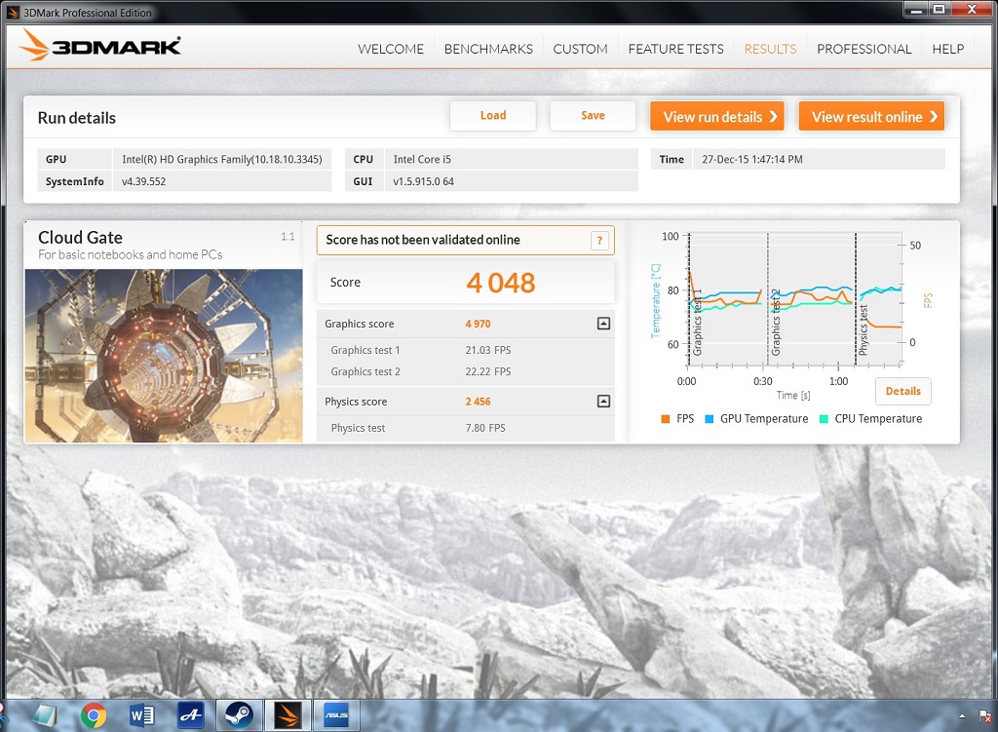Click the Details button under the chart
The height and width of the screenshot is (732, 998).
[x=902, y=391]
